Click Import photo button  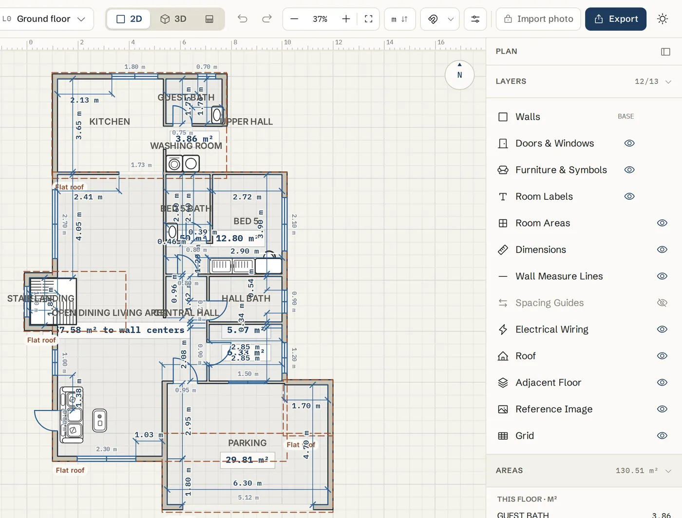point(538,19)
